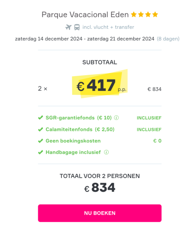Click the last gold rating star

pyautogui.click(x=155, y=14)
